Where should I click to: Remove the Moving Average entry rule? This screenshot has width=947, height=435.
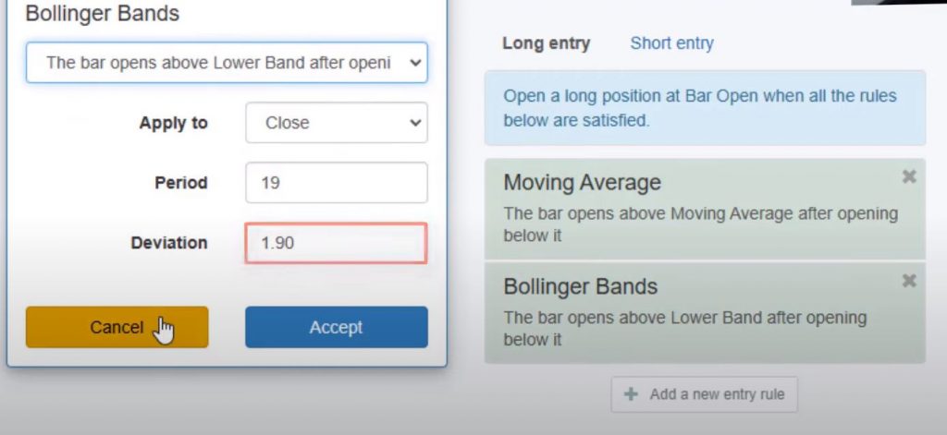[909, 176]
